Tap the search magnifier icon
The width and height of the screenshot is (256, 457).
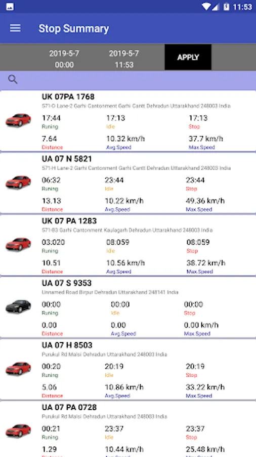click(x=13, y=79)
